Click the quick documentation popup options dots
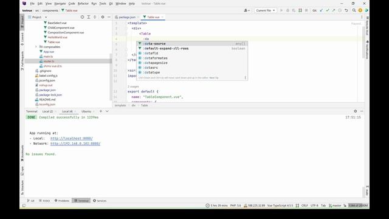The width and height of the screenshot is (389, 219). click(246, 78)
